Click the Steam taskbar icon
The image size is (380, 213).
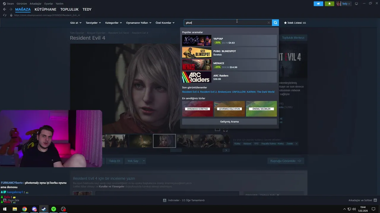tap(44, 209)
